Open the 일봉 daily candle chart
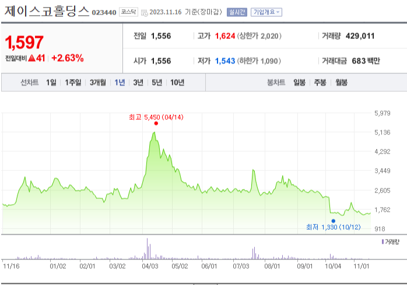Image resolution: width=407 pixels, height=285 pixels. pos(299,83)
